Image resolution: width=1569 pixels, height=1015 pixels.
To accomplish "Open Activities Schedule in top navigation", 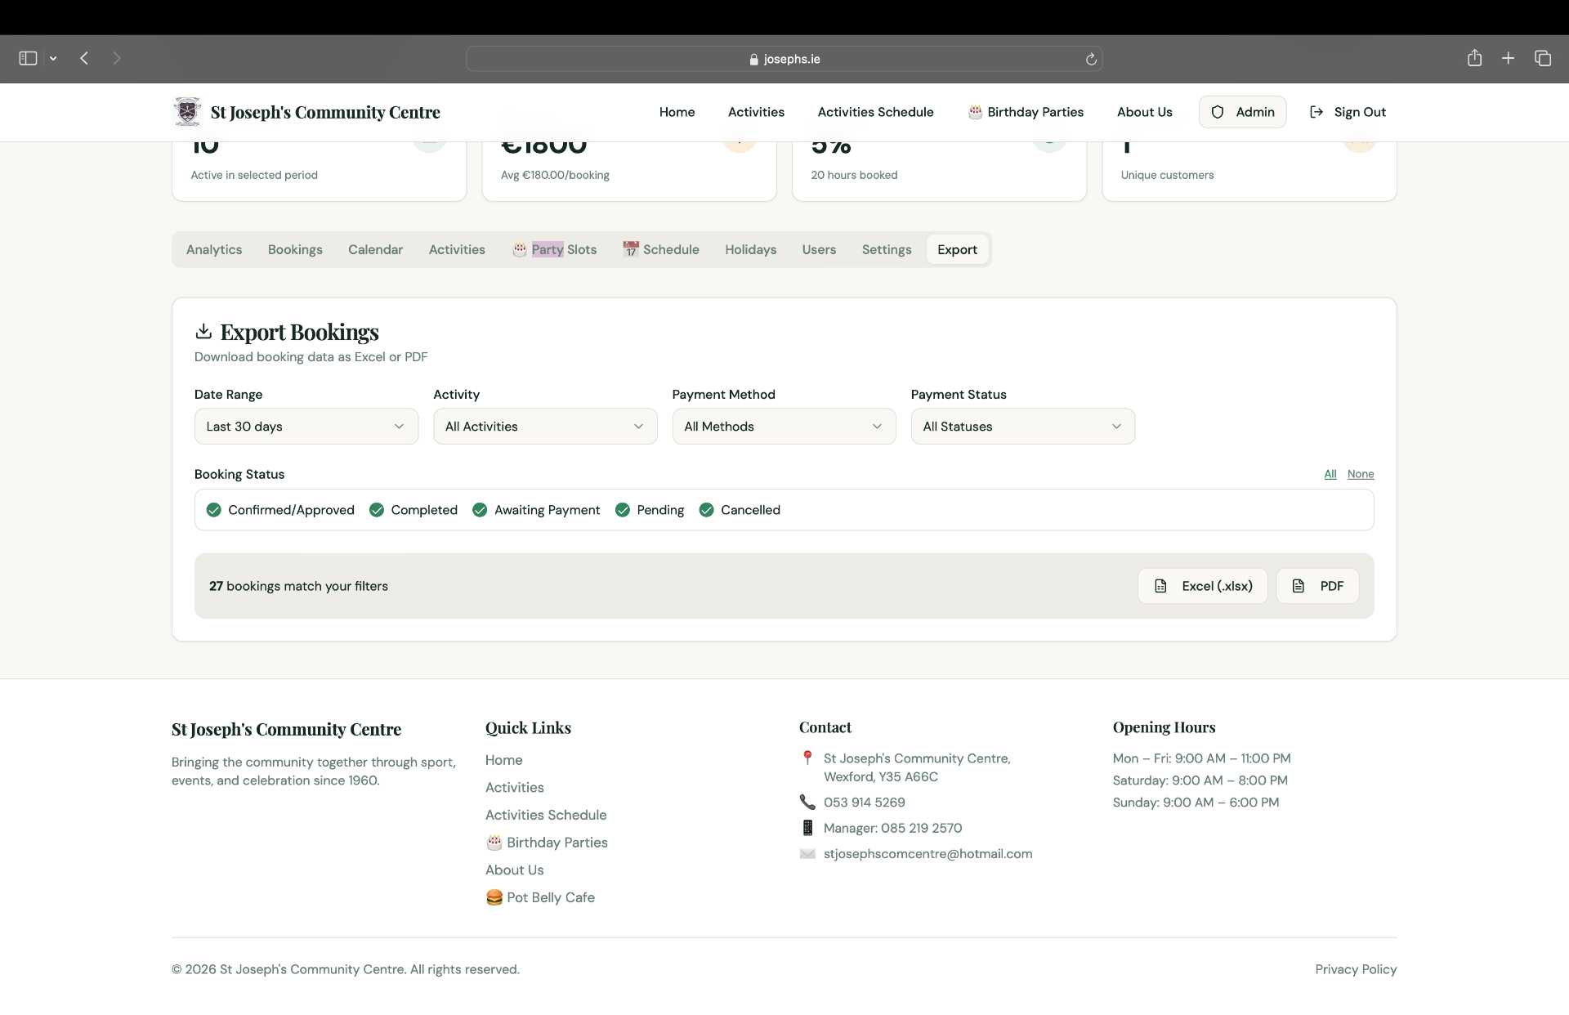I will (x=875, y=112).
